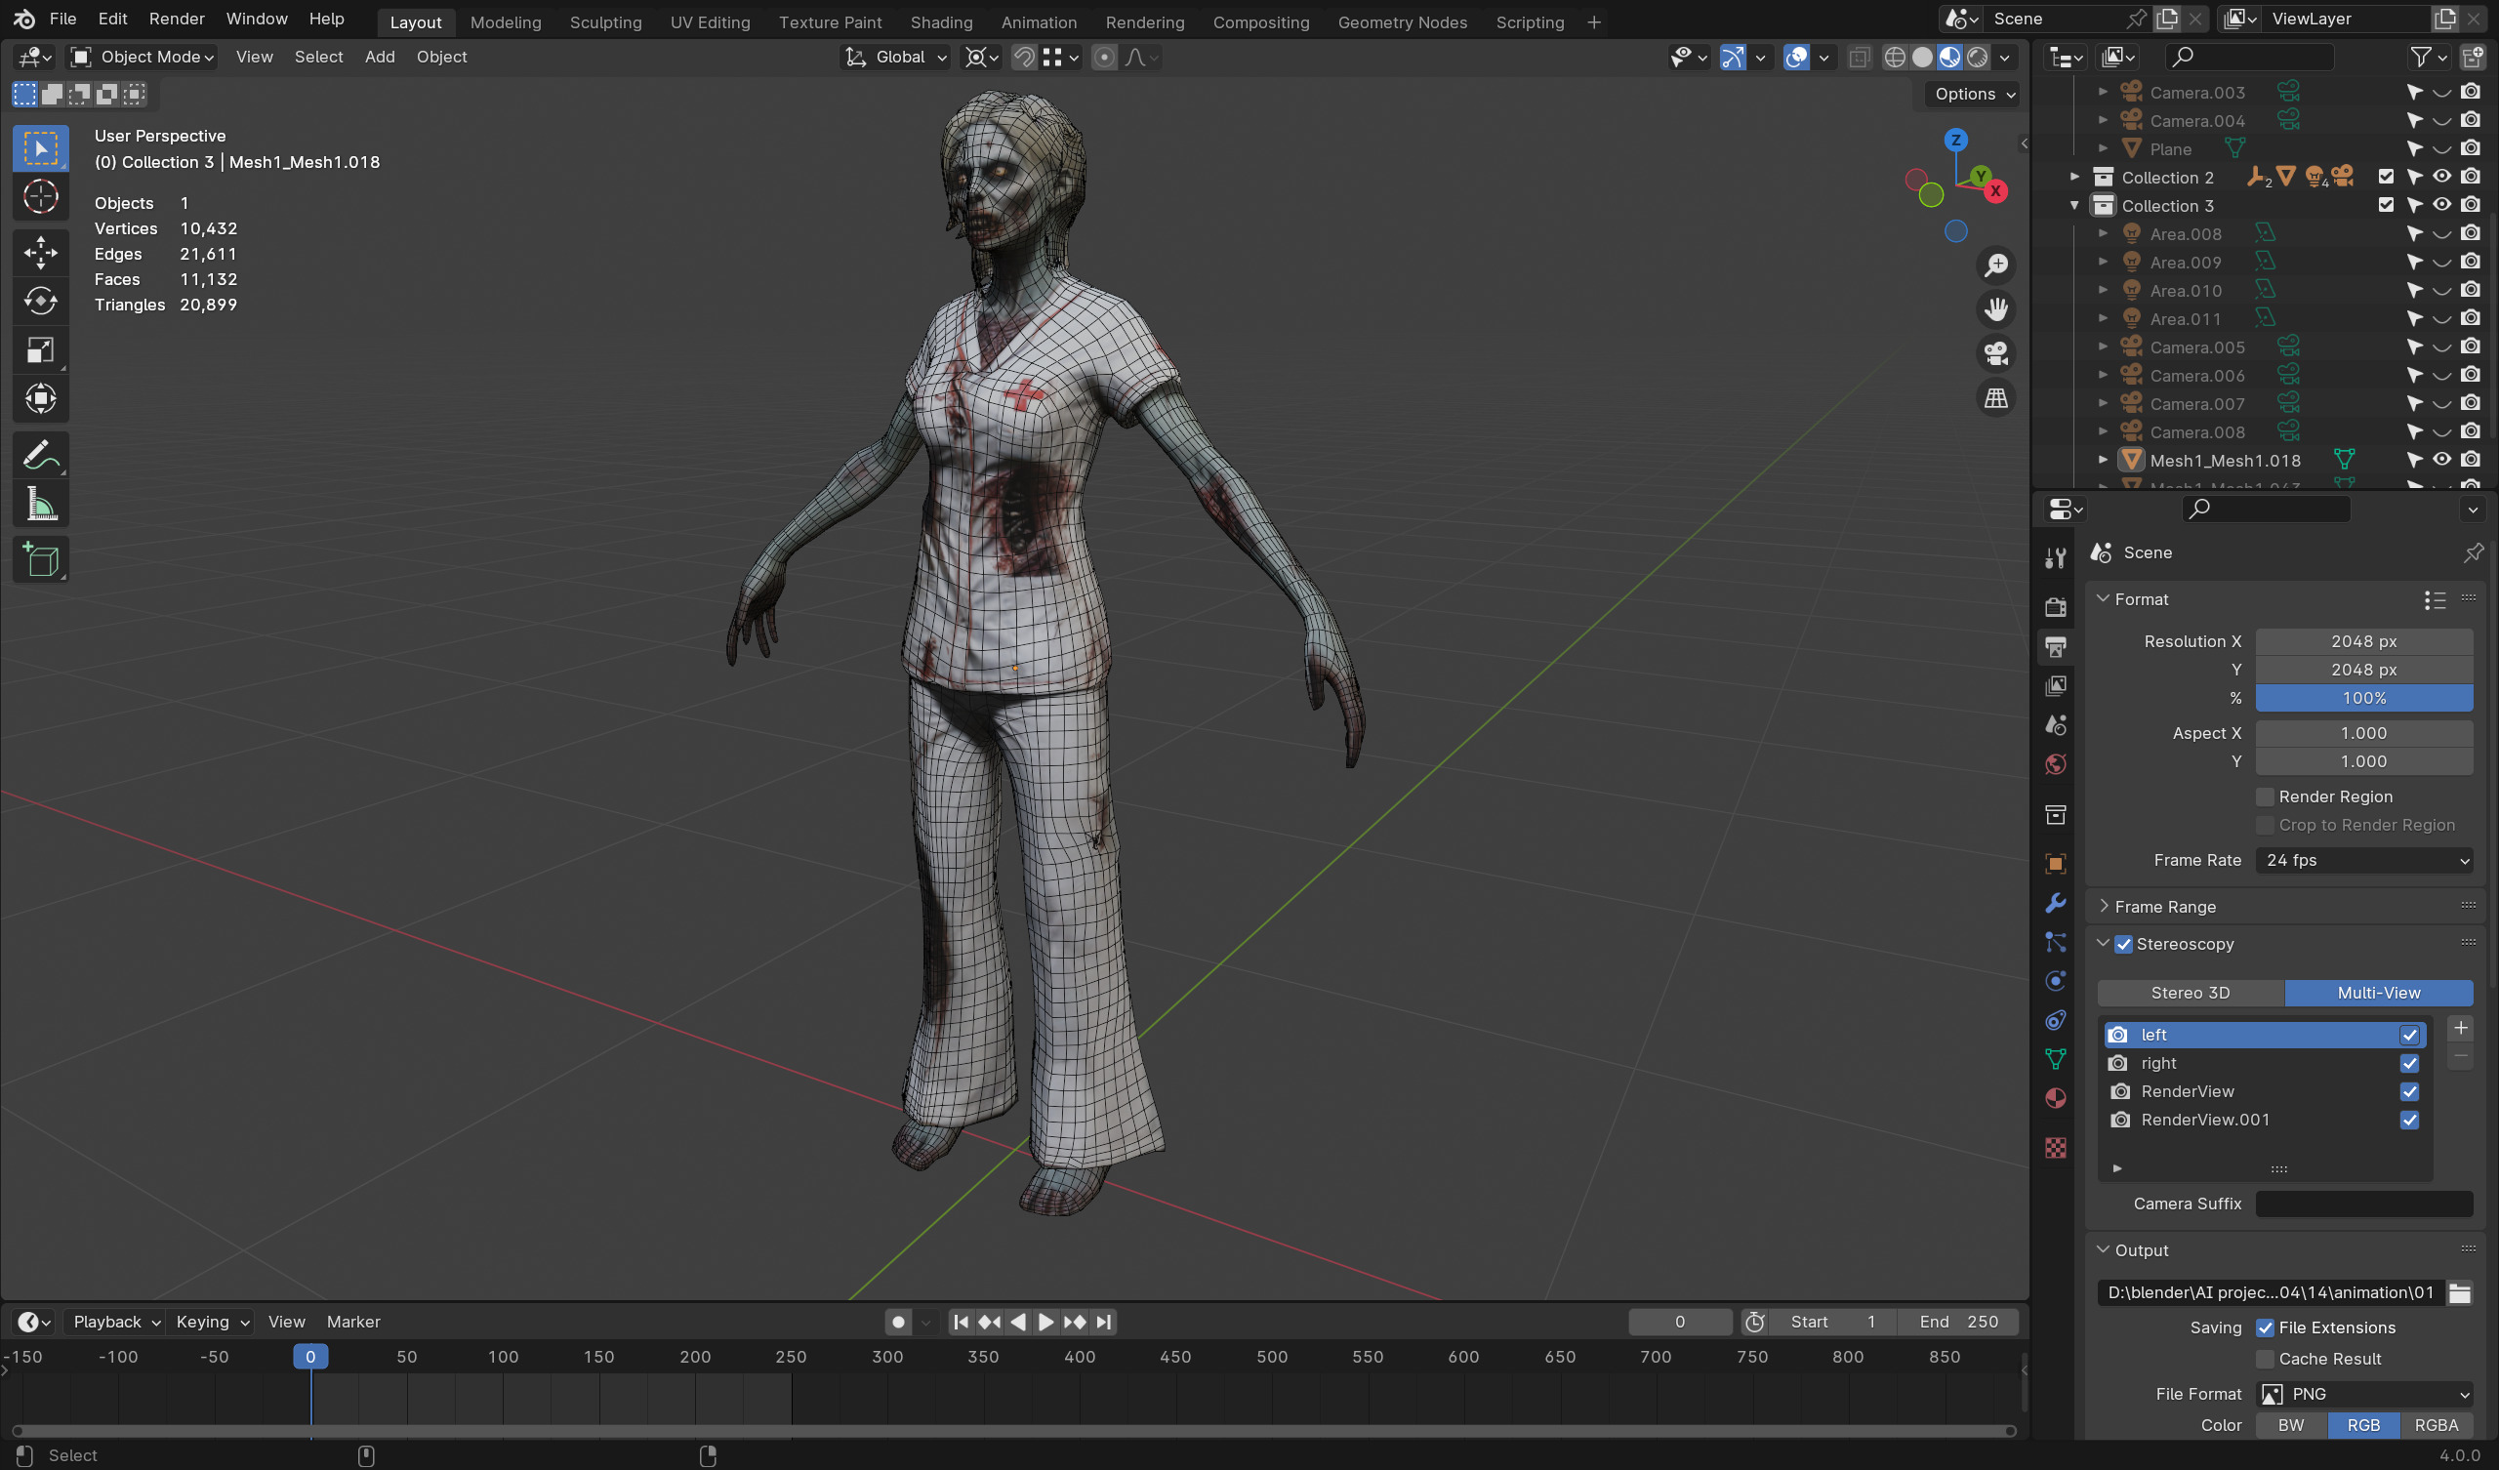The image size is (2499, 1470).
Task: Play the animation forward
Action: click(1046, 1322)
